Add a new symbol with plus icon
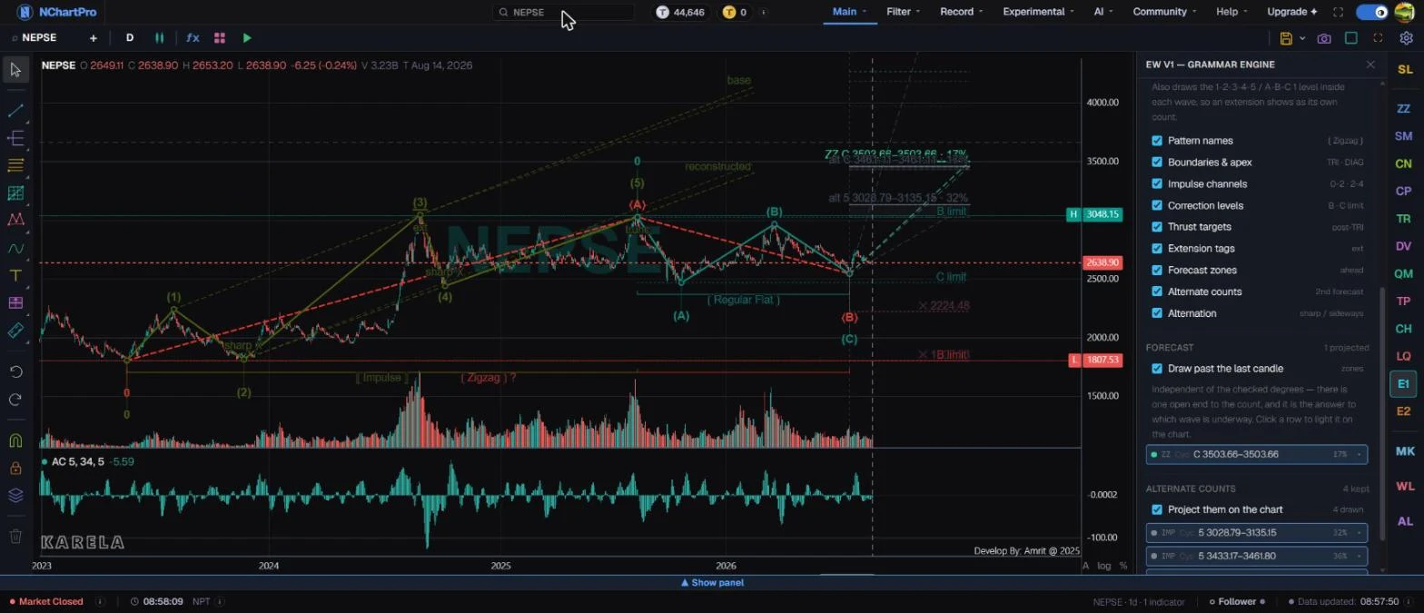Viewport: 1424px width, 613px height. [94, 38]
